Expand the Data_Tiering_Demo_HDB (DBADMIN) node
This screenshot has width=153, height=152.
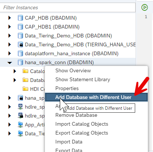pos(10,36)
